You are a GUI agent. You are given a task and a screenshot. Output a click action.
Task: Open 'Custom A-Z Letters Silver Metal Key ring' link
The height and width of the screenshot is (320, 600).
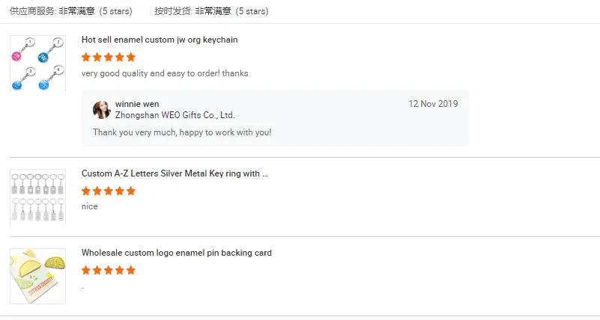pyautogui.click(x=175, y=173)
